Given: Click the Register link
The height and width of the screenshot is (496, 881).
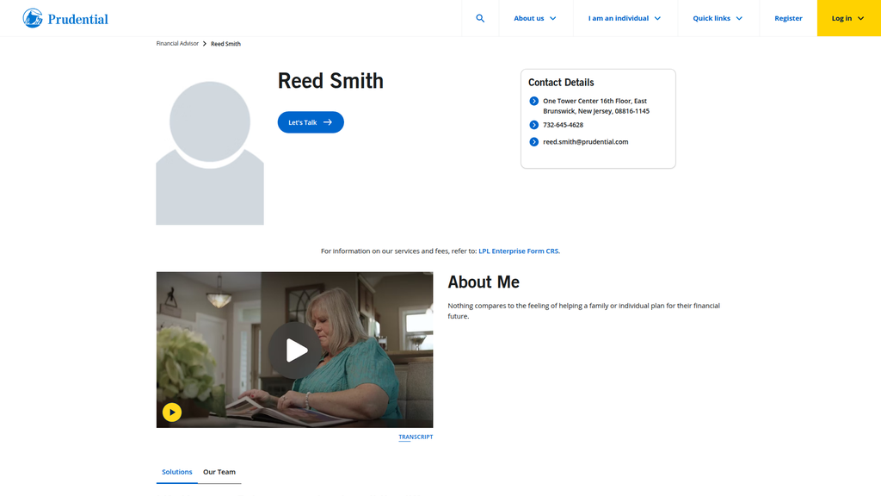Looking at the screenshot, I should (788, 18).
